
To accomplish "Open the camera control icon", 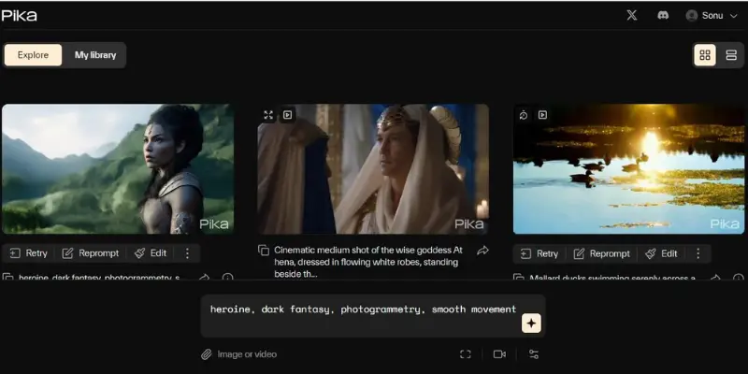I will 499,354.
